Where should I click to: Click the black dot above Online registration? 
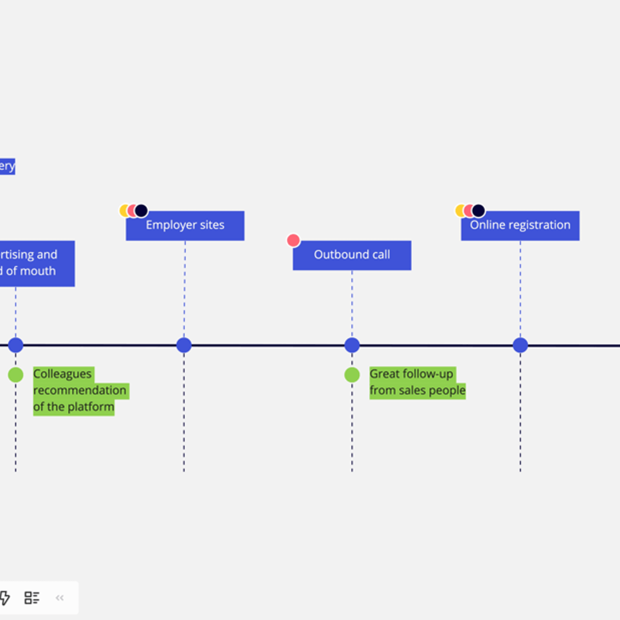[479, 211]
